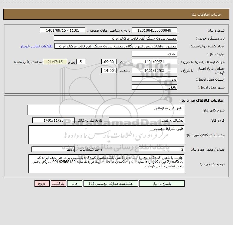Click the چاپ print button

[x=75, y=184]
